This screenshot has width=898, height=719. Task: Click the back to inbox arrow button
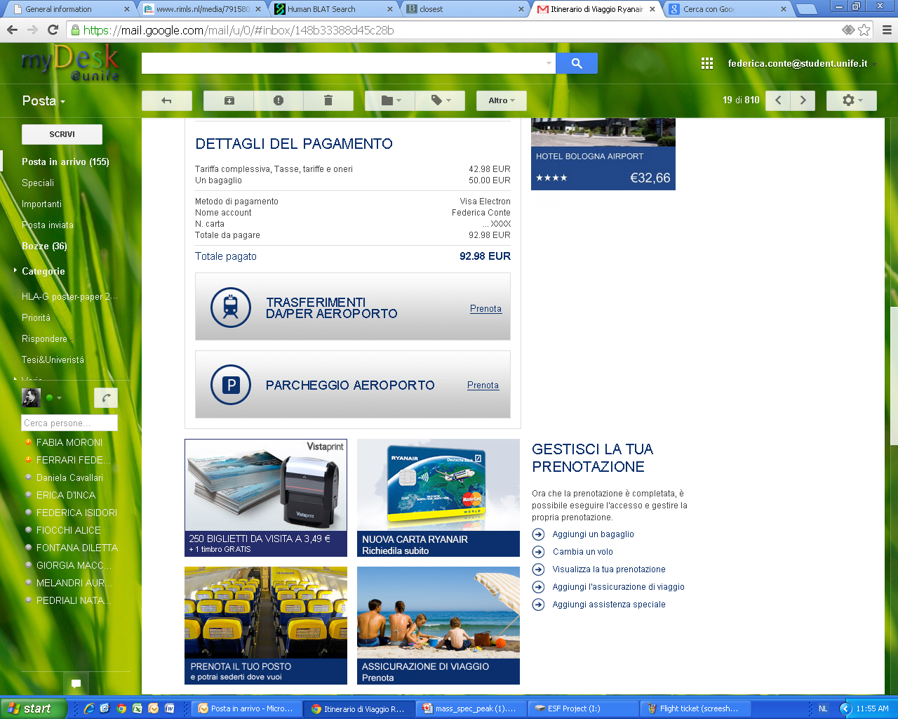[x=167, y=100]
